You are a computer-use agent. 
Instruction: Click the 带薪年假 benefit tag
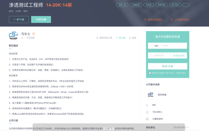pos(161,5)
